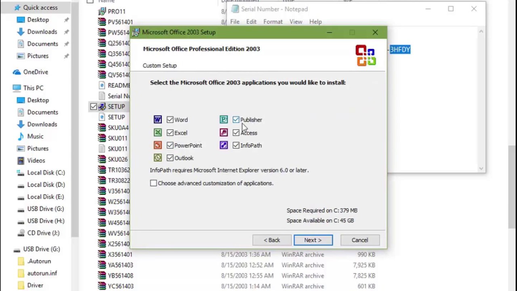The image size is (517, 291).
Task: Select Documents under Quick access
Action: tap(42, 44)
